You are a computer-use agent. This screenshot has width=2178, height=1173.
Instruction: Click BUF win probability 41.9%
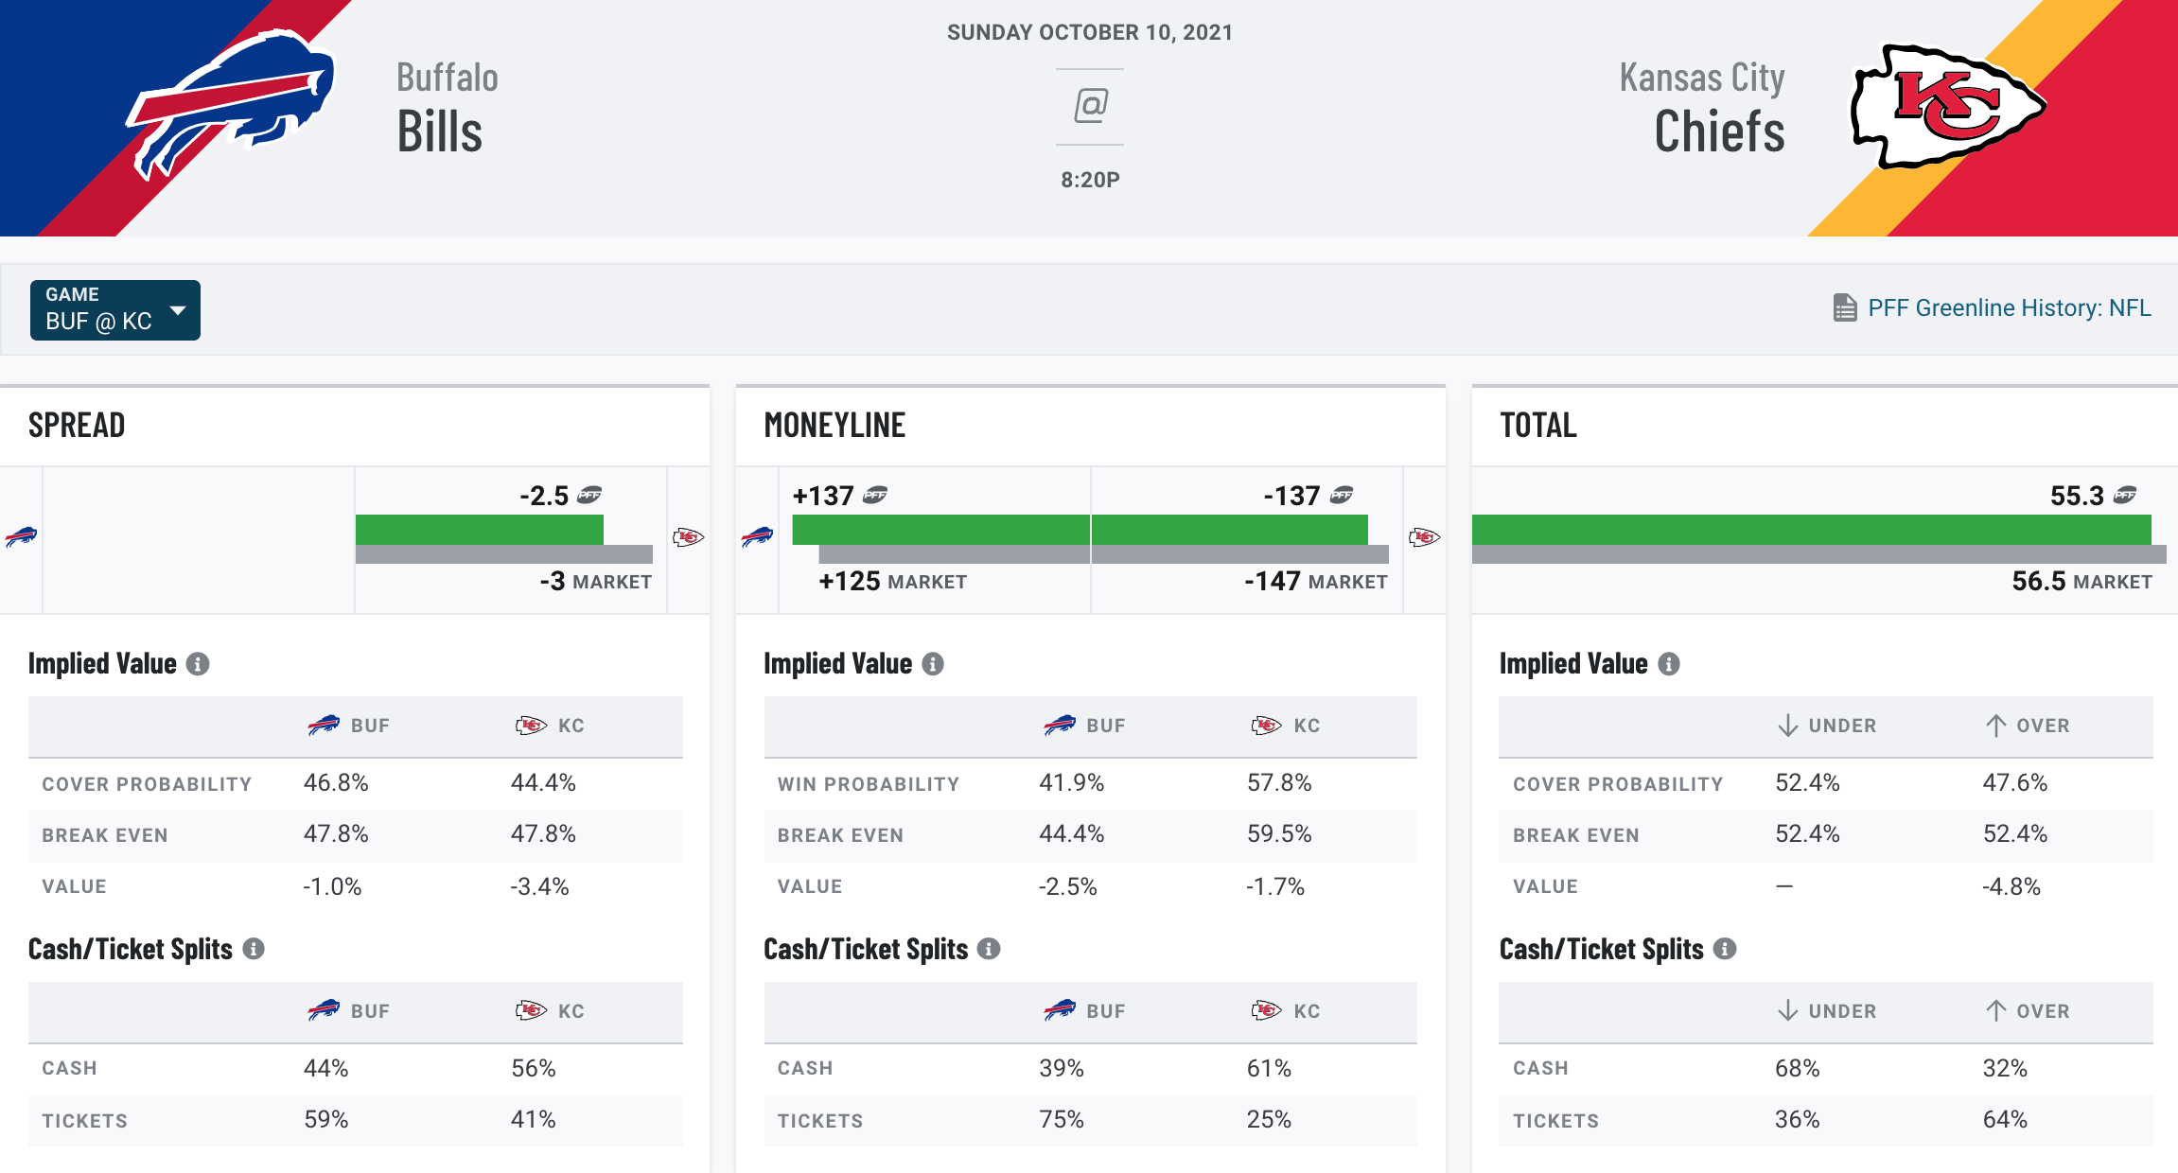pyautogui.click(x=1071, y=782)
